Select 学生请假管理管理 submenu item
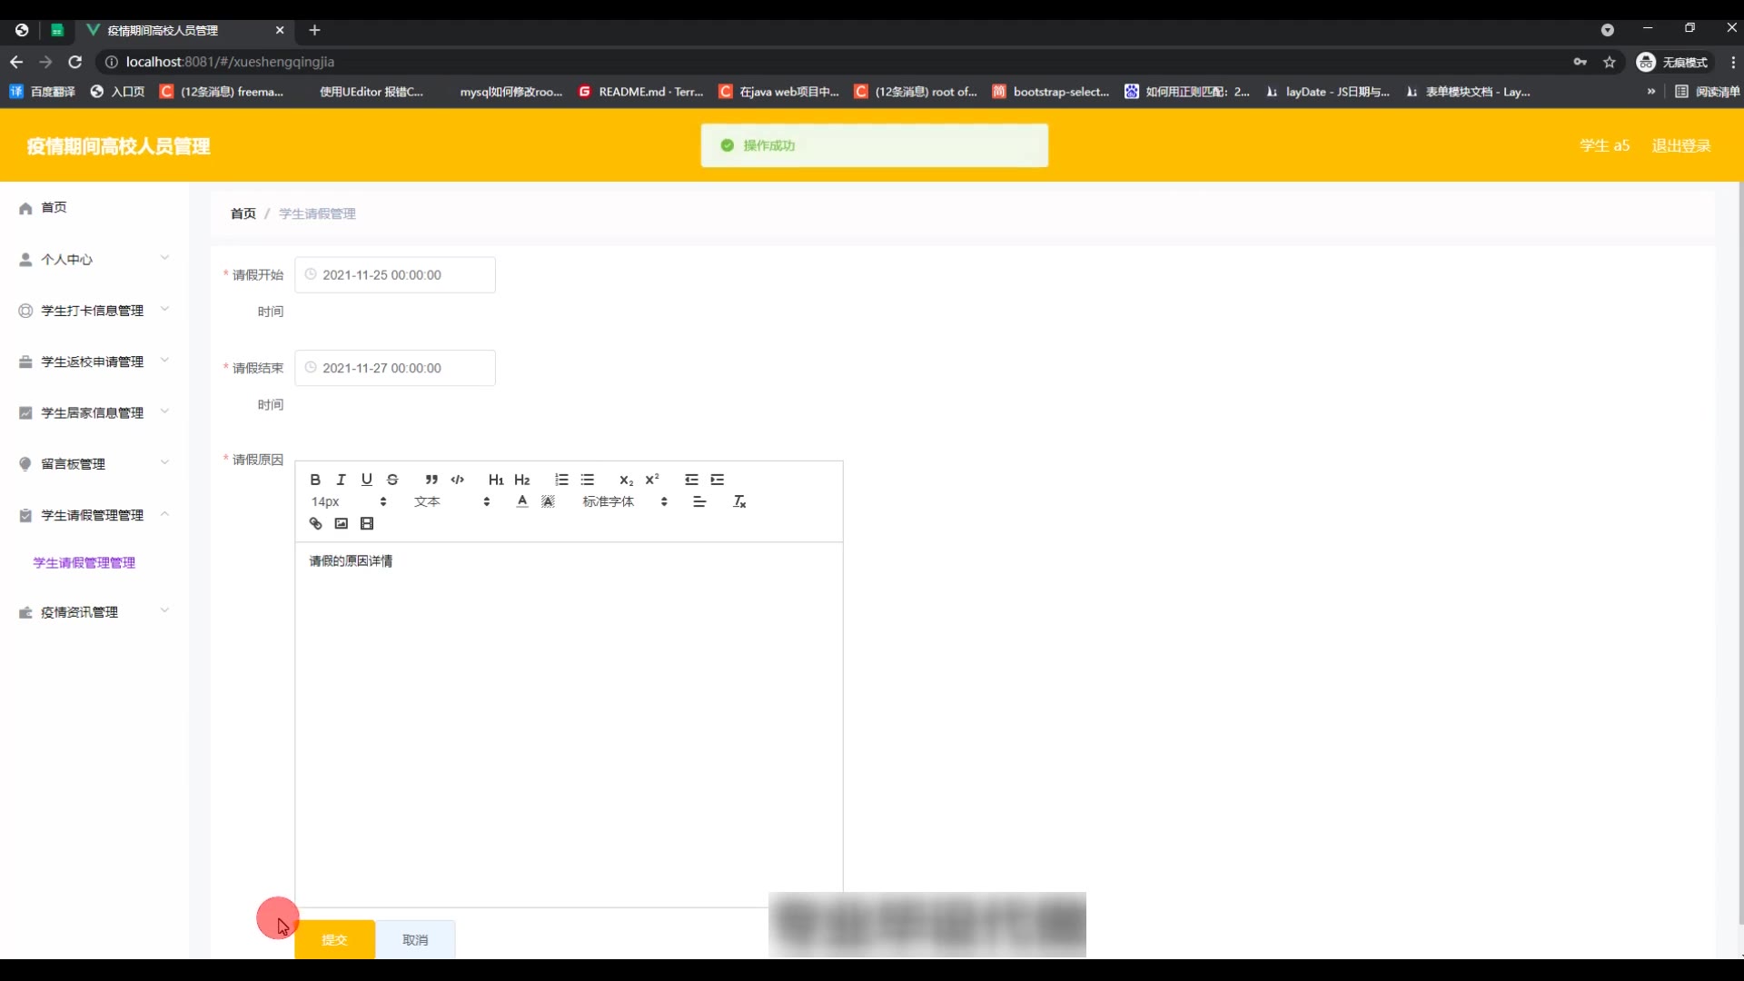This screenshot has height=981, width=1744. 84,563
